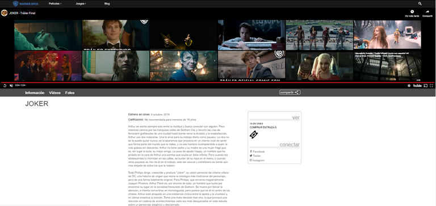The width and height of the screenshot is (436, 206).
Task: Click the Comprar Entradas ticket icon
Action: pyautogui.click(x=254, y=134)
